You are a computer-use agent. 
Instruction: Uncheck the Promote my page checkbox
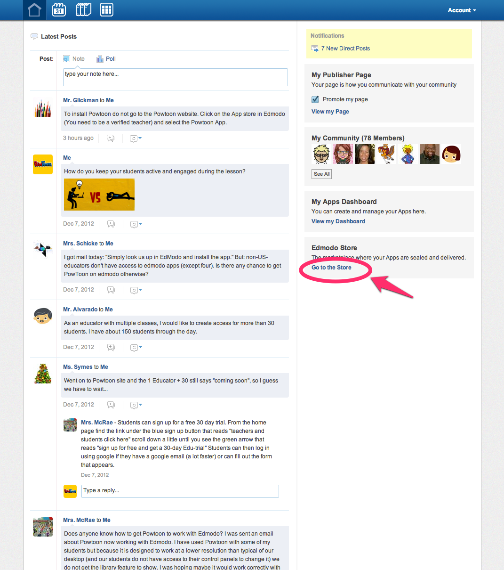tap(315, 99)
